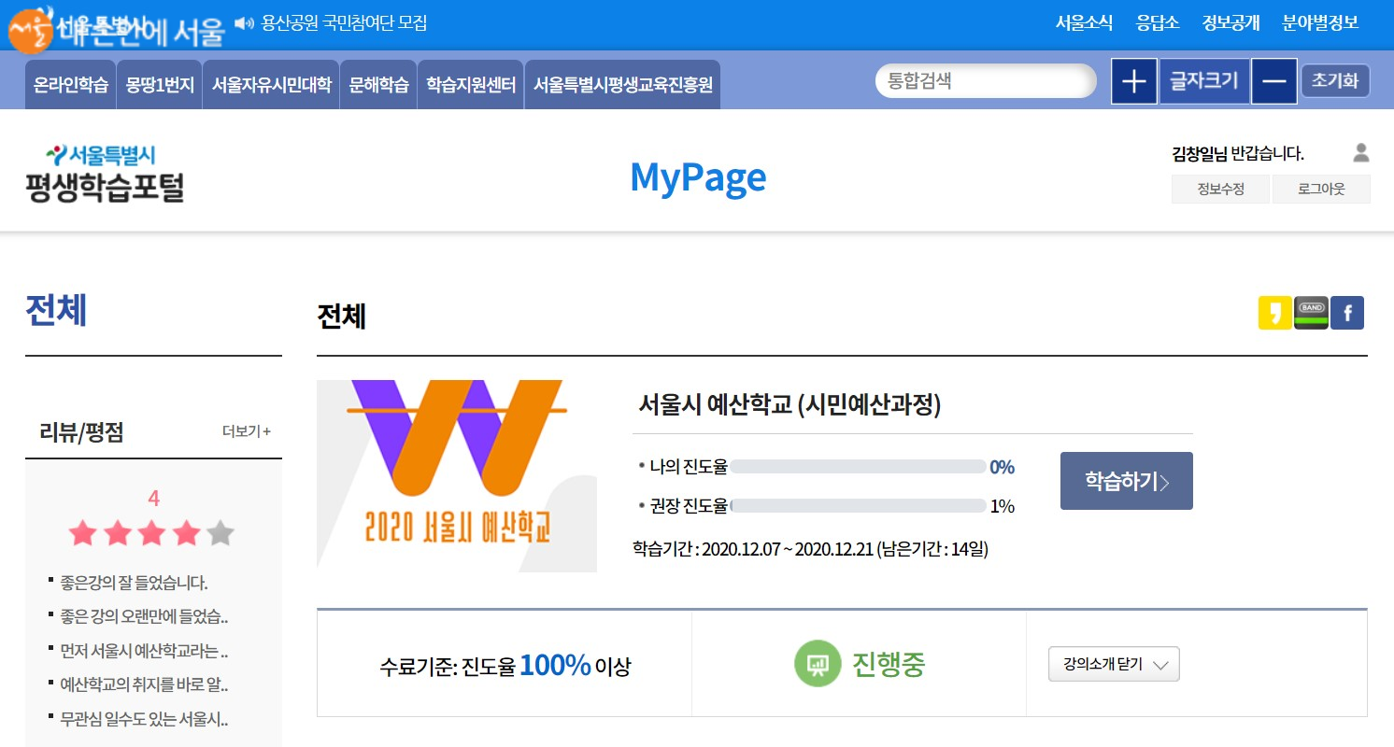The image size is (1394, 747).
Task: Reset font size with 초기화 button
Action: tap(1335, 81)
